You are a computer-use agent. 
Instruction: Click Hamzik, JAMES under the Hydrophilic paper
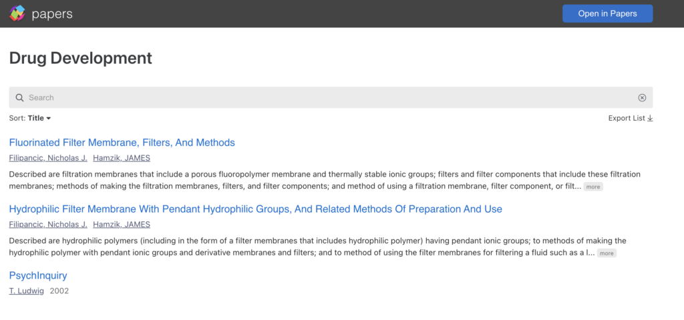(122, 225)
